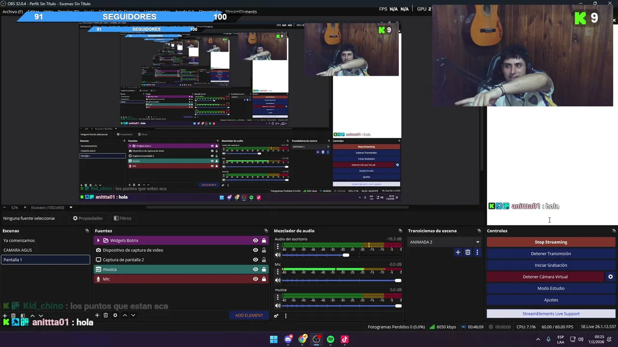This screenshot has height=347, width=618.
Task: Hide the Dispositivo de captura de video source
Action: coord(255,250)
